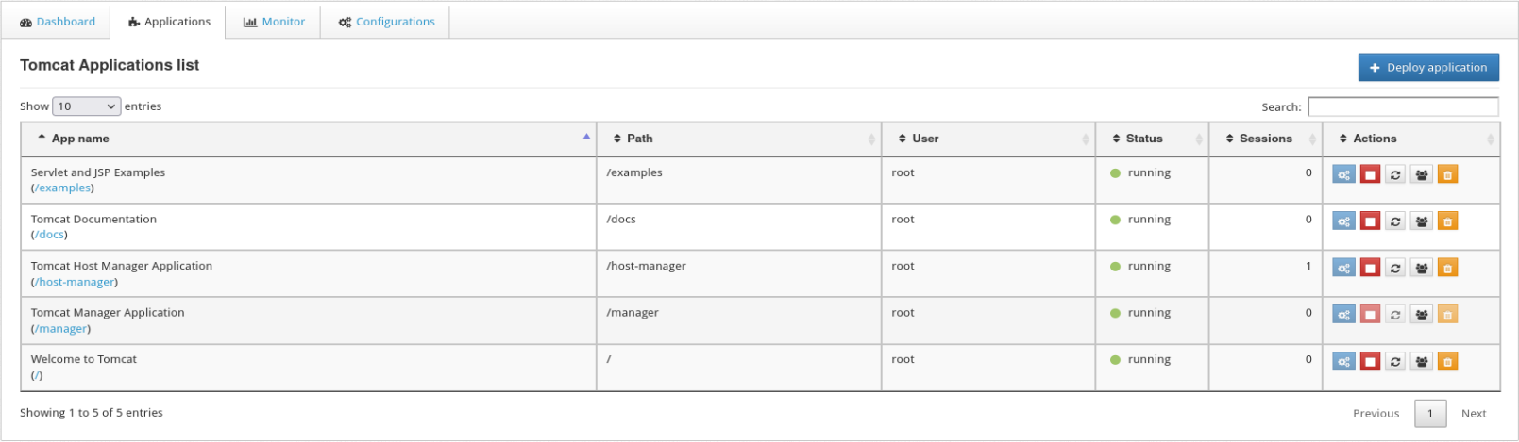Stop the Servlet and JSP Examples app
The image size is (1519, 442).
click(1370, 174)
